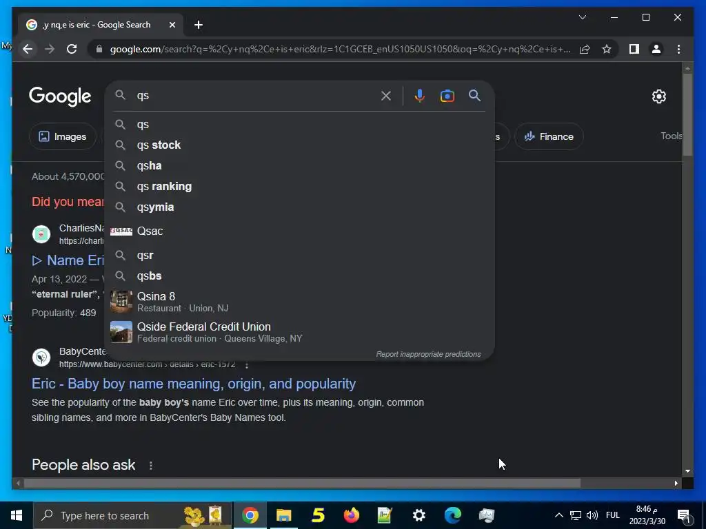Choose the Qsac suggestion
The width and height of the screenshot is (706, 529).
pos(299,231)
